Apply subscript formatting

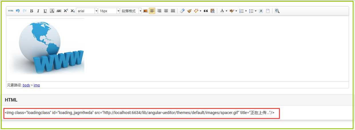73,11
